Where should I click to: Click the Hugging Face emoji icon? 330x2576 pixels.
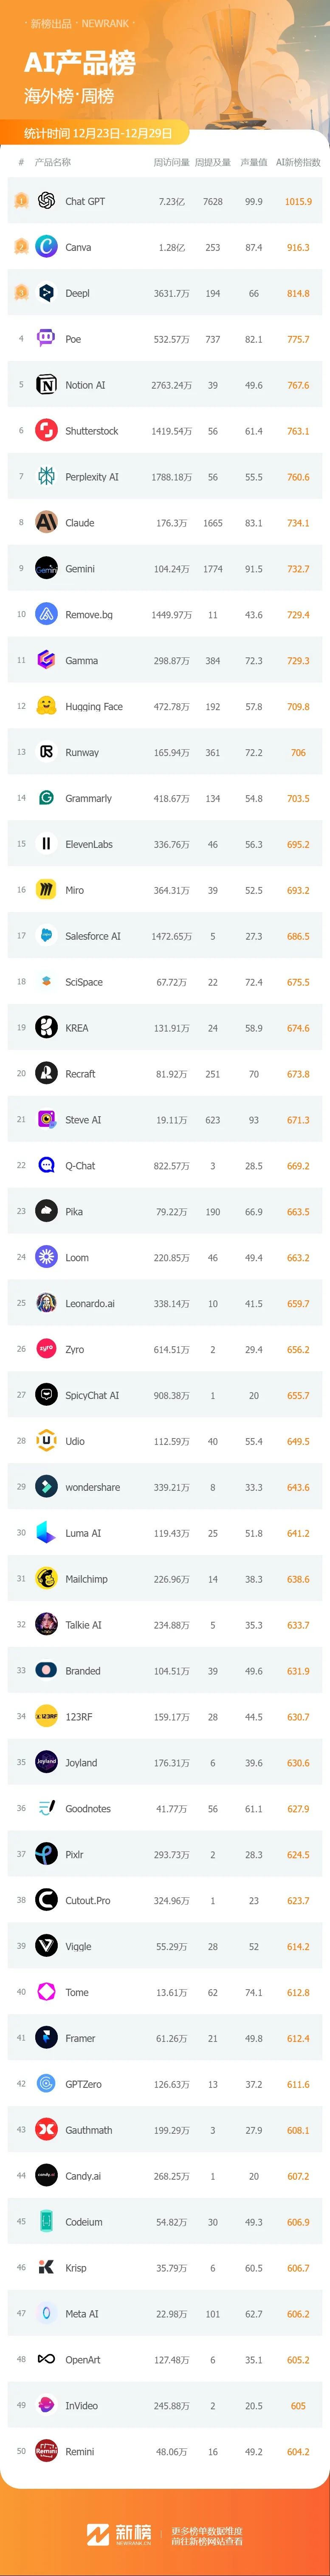pyautogui.click(x=46, y=706)
